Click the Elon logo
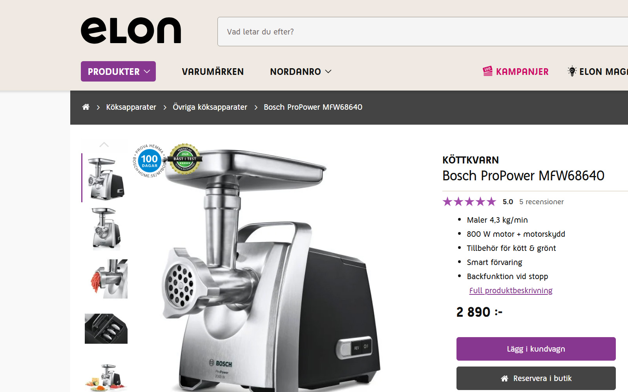The image size is (628, 392). (131, 31)
